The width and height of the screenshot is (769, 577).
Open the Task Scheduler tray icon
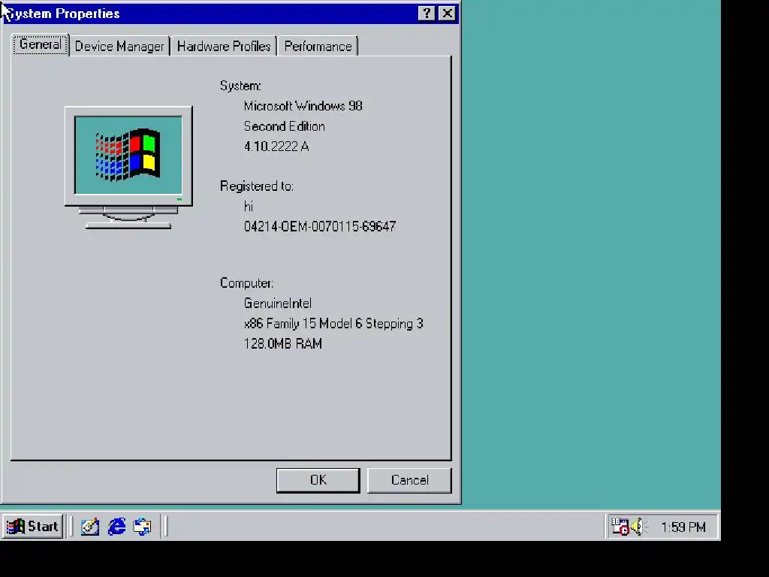pyautogui.click(x=620, y=527)
